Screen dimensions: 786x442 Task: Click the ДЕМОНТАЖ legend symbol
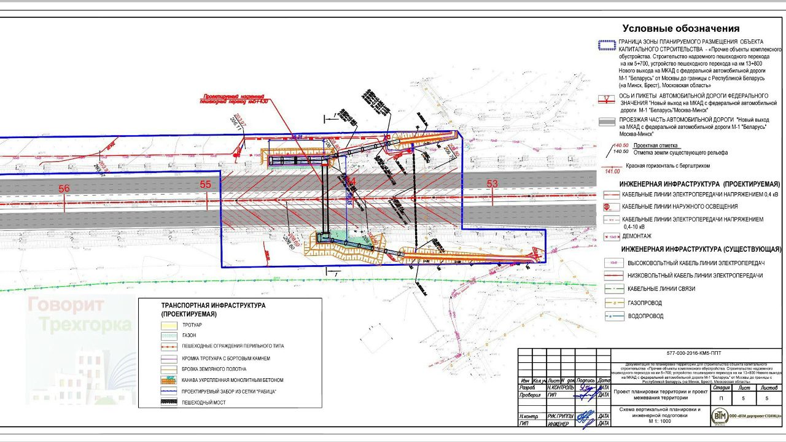[x=611, y=236]
